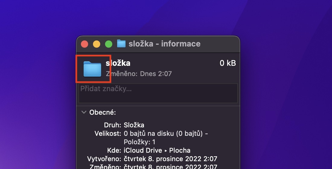Click the iCloud Drive ▸ Plocha location

[157, 150]
